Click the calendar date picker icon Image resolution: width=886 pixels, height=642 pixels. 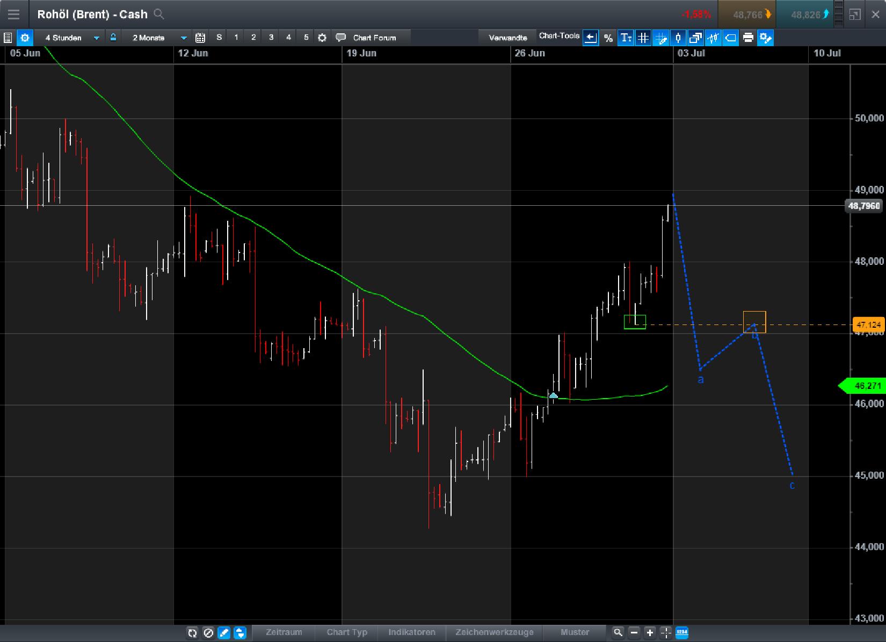(200, 38)
